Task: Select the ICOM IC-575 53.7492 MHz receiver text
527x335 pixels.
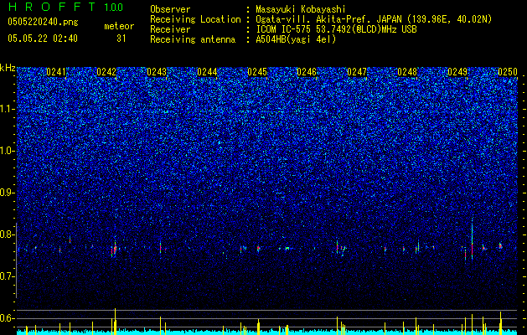Action: pyautogui.click(x=336, y=29)
